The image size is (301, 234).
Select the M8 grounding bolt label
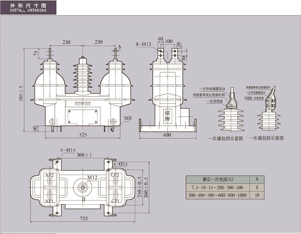point(127,118)
